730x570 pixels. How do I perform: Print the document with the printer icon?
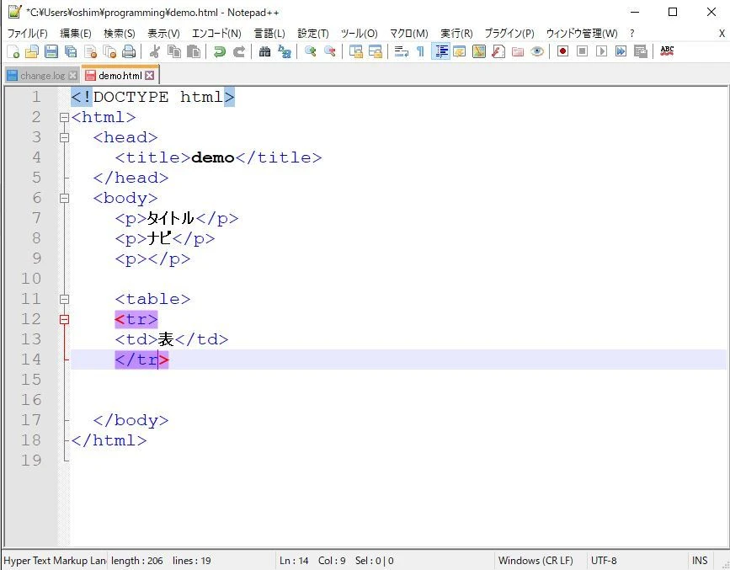point(129,51)
